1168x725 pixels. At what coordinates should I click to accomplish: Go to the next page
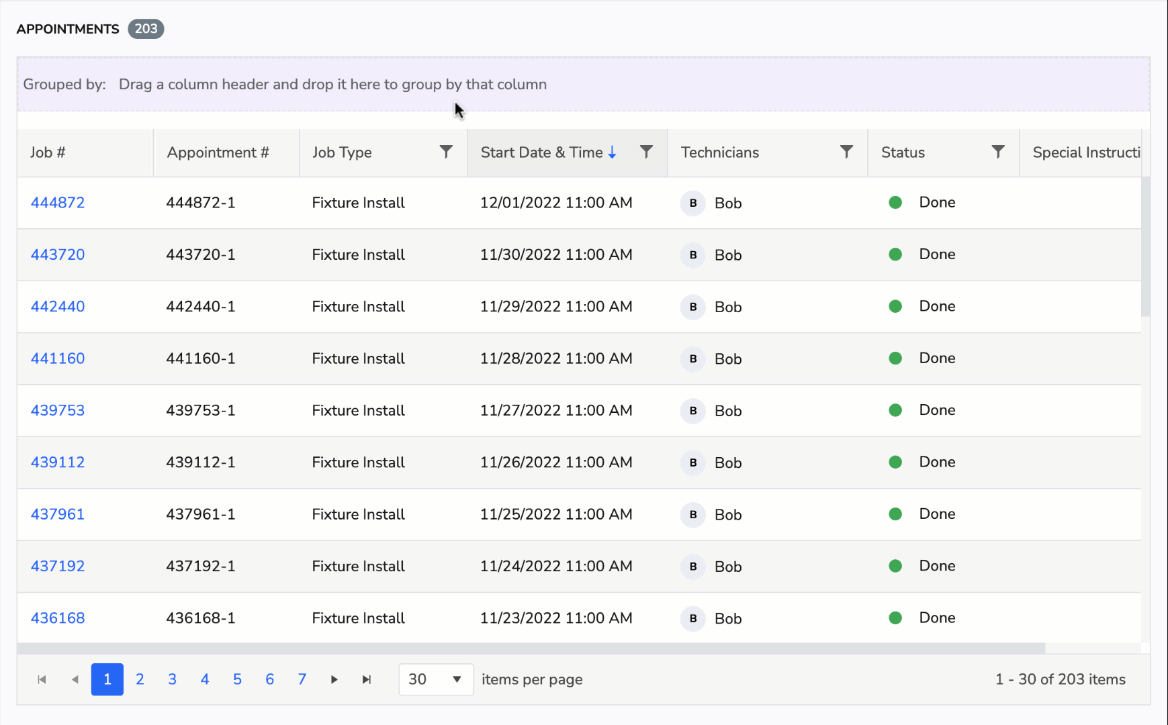click(x=334, y=679)
